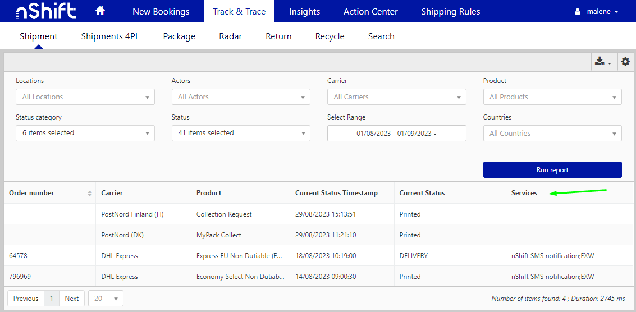Open the page size 20 dropdown
Screen dimensions: 636x312
pyautogui.click(x=106, y=299)
